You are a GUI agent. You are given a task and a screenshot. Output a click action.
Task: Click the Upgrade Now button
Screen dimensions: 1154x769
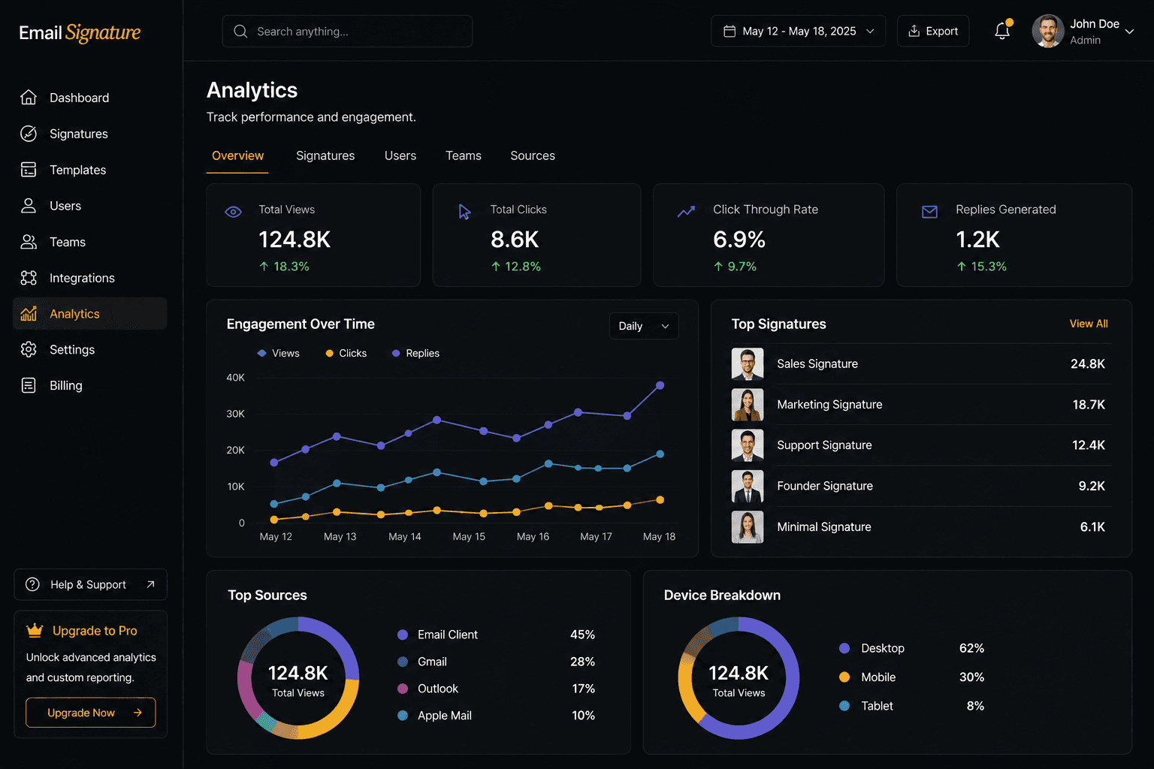point(91,713)
